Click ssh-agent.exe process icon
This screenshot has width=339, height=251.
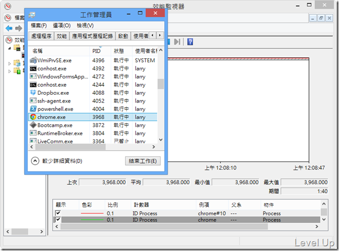click(33, 101)
